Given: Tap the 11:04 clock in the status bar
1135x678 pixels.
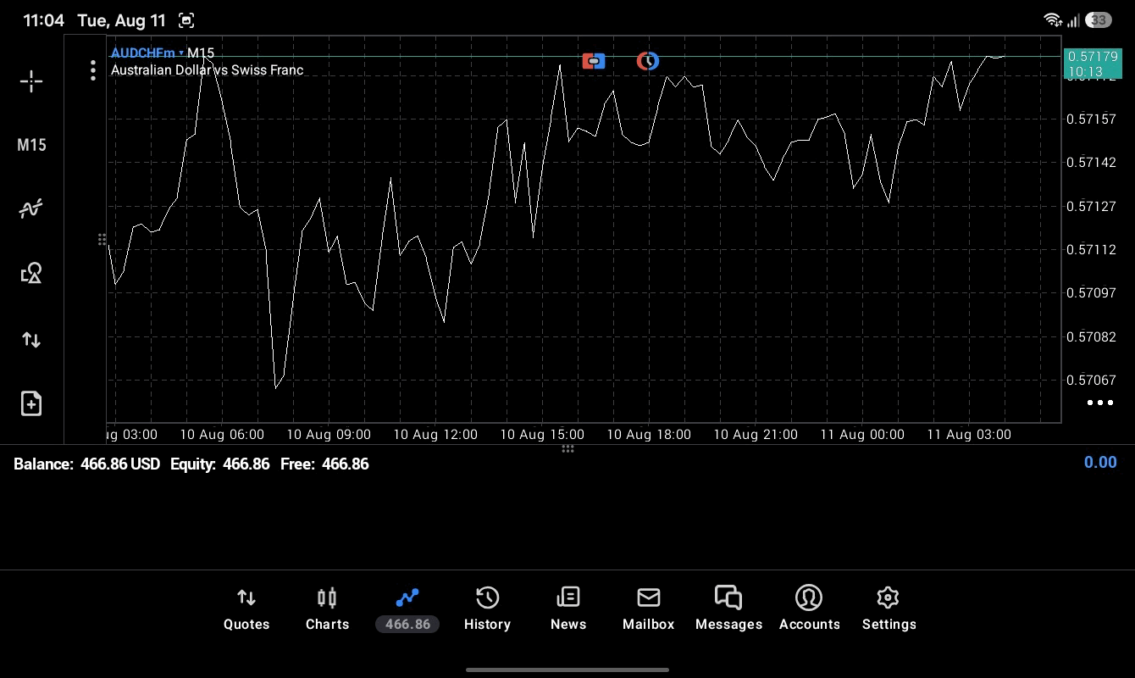Looking at the screenshot, I should (44, 20).
